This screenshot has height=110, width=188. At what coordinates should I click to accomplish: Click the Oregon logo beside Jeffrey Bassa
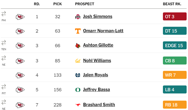tap(78, 90)
